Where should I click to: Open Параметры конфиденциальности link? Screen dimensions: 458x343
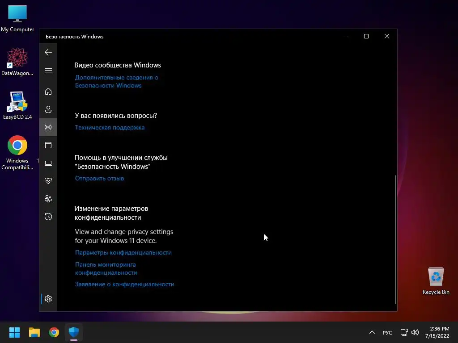pos(123,253)
